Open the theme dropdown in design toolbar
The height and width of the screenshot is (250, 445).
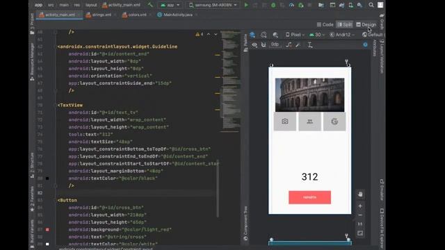[342, 35]
